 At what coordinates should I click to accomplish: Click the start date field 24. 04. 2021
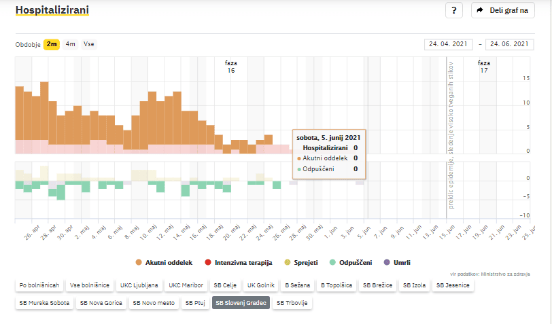(x=449, y=44)
